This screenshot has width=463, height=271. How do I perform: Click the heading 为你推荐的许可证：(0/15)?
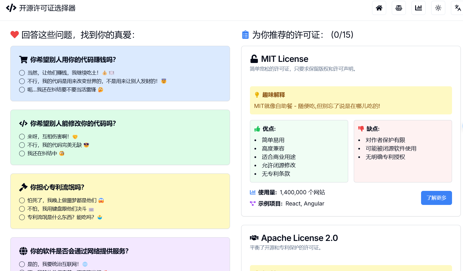click(x=303, y=35)
